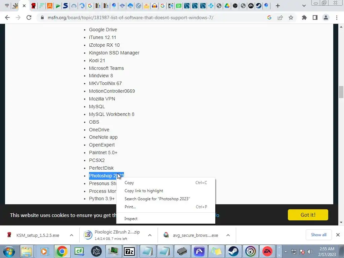Switch to the Kodi tab

pyautogui.click(x=211, y=6)
